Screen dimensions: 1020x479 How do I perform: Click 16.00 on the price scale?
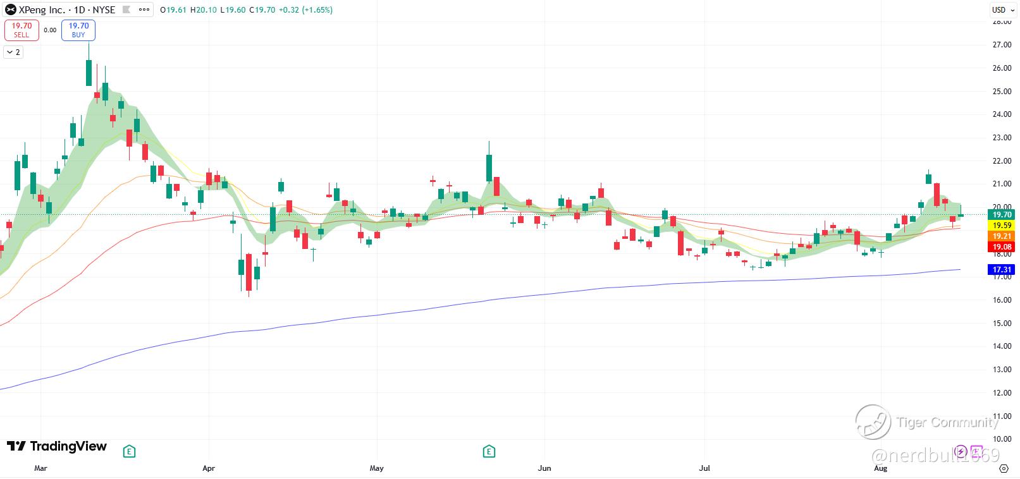1002,300
